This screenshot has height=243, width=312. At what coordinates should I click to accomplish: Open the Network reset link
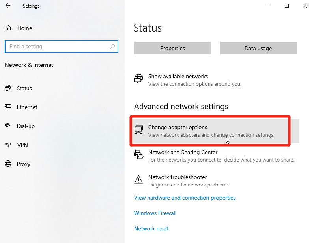pos(151,228)
